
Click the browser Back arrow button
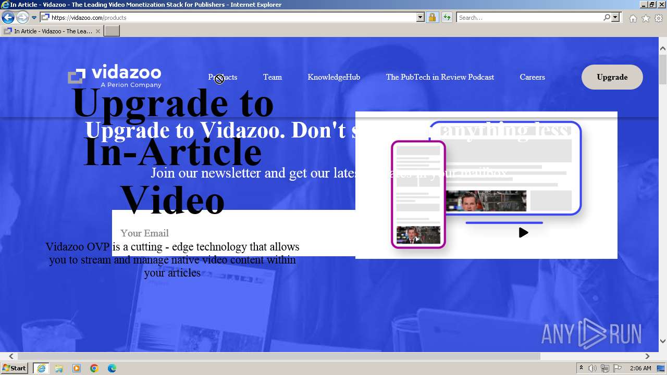(x=8, y=18)
